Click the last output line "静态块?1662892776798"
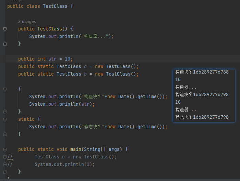The height and width of the screenshot is (181, 240). tap(202, 117)
